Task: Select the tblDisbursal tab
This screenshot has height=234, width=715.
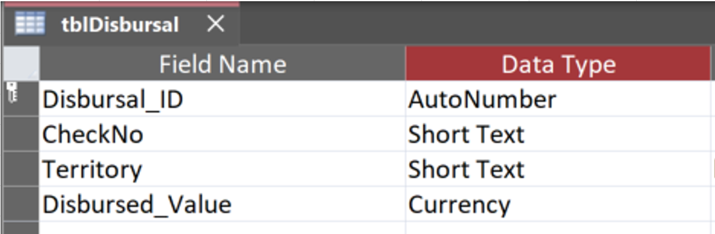Action: 120,24
